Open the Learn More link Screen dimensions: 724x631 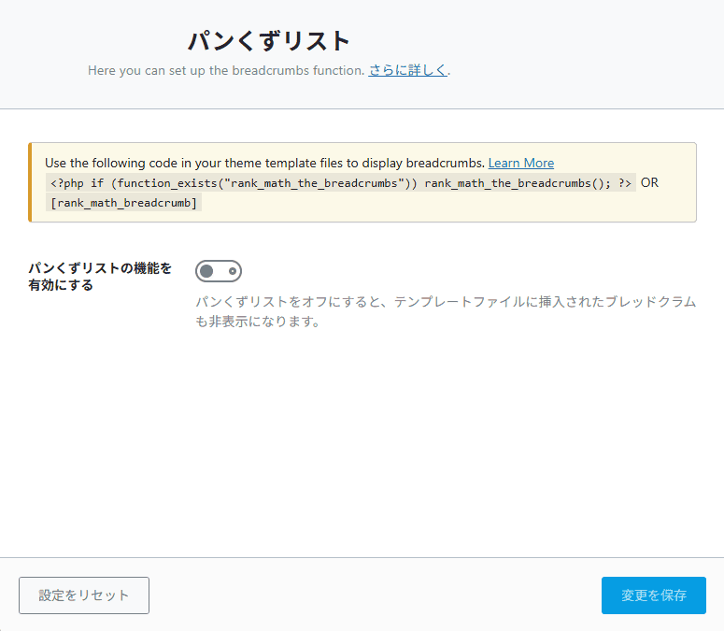[x=521, y=163]
